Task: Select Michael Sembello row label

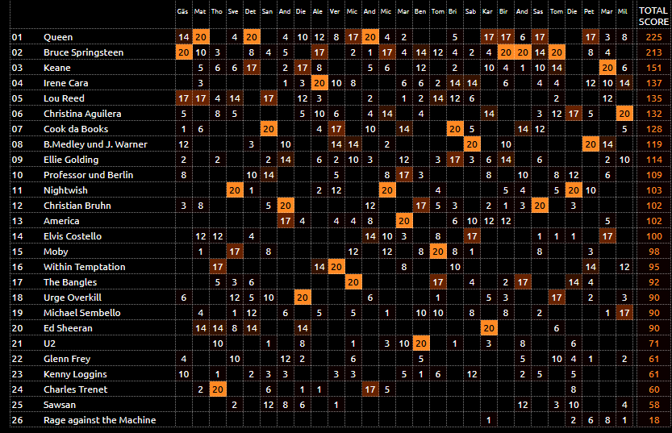Action: 81,313
